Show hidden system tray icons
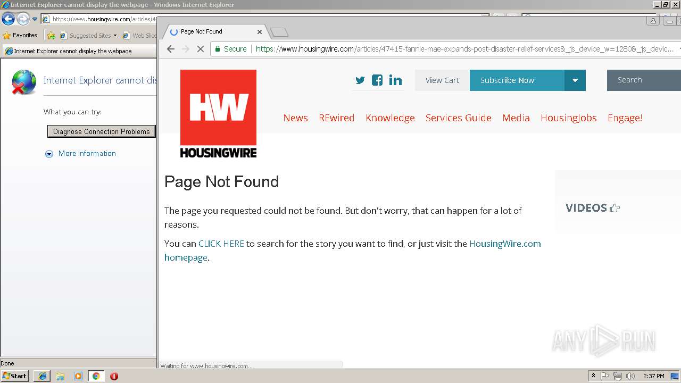This screenshot has width=681, height=383. 593,376
